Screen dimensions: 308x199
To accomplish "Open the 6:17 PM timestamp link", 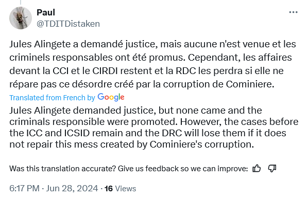I will pyautogui.click(x=24, y=188).
